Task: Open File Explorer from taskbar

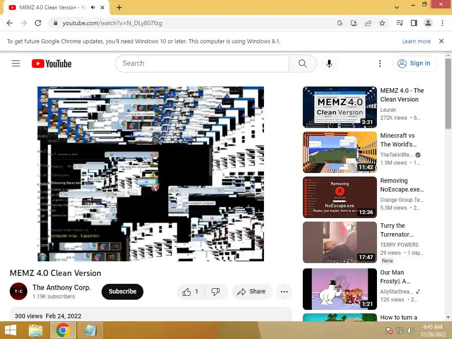Action: tap(36, 330)
